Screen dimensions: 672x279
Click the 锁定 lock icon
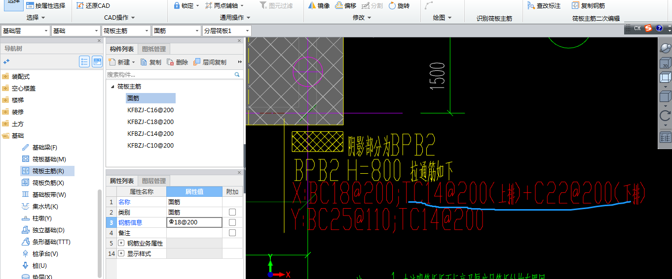click(177, 6)
